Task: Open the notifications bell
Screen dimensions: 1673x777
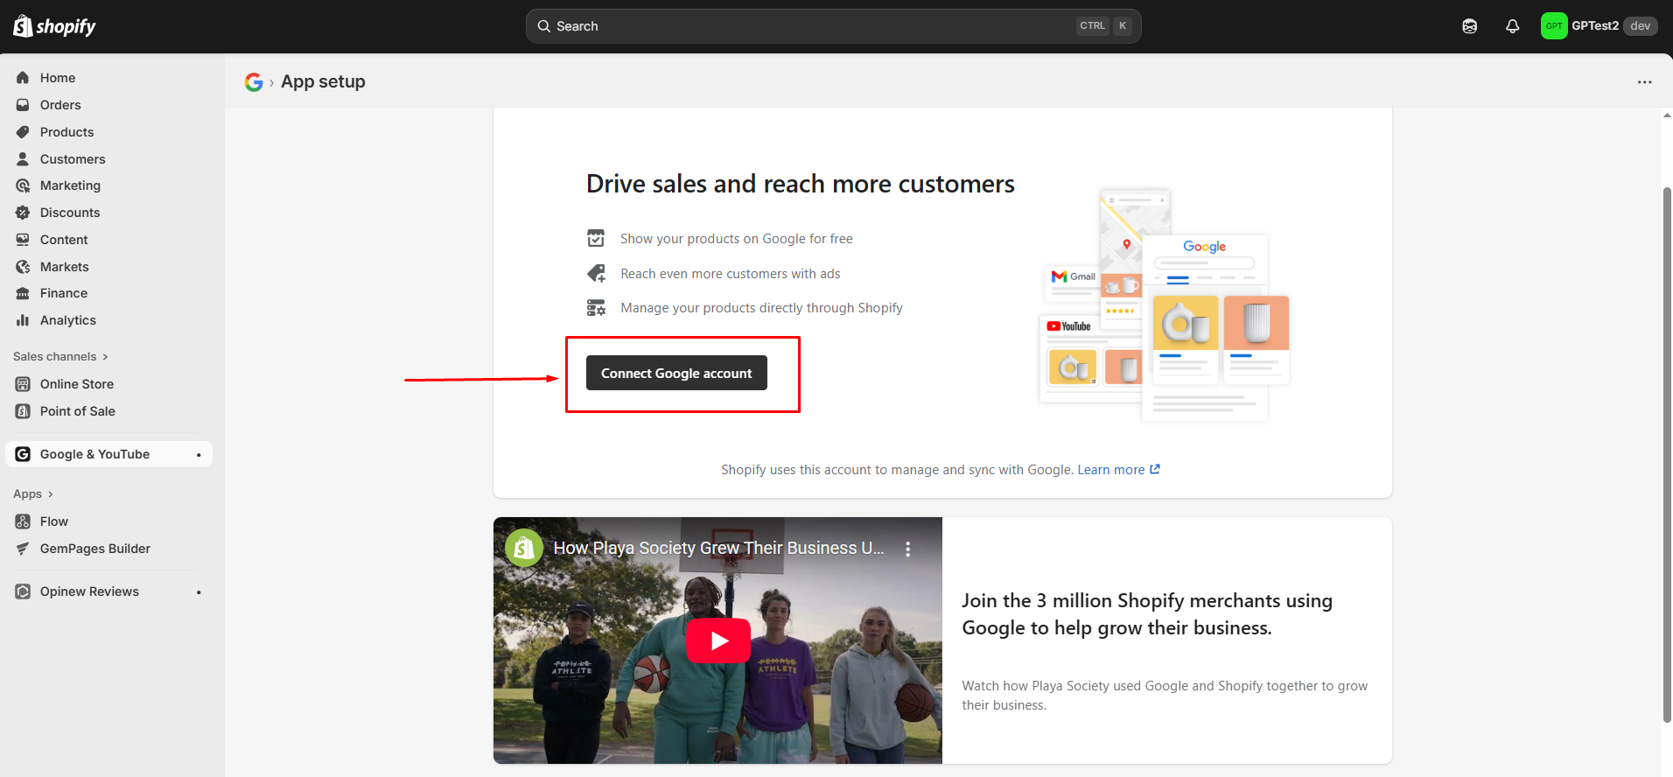Action: [1512, 26]
